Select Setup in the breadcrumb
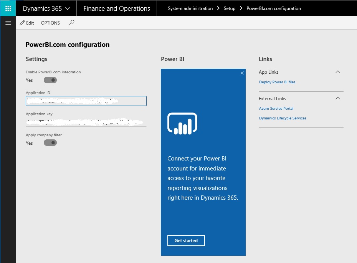357x263 pixels. coord(230,8)
